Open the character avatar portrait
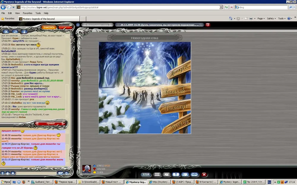 pos(86,169)
